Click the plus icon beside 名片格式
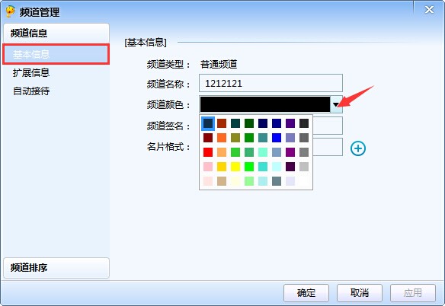Image resolution: width=445 pixels, height=306 pixels. tap(358, 148)
